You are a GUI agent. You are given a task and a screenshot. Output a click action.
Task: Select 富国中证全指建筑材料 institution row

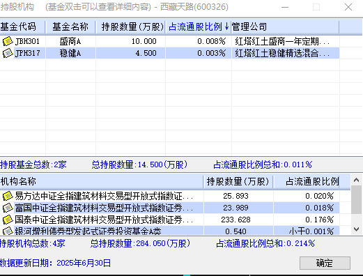pyautogui.click(x=104, y=208)
